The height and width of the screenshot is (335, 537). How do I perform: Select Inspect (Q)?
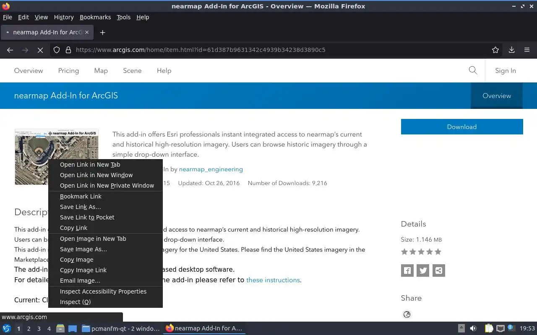(x=105, y=302)
